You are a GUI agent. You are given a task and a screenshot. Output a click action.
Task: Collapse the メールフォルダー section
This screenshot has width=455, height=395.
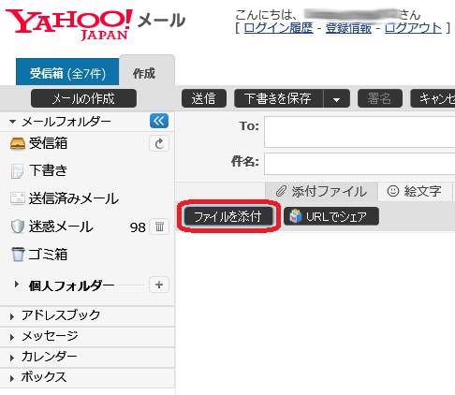point(12,122)
